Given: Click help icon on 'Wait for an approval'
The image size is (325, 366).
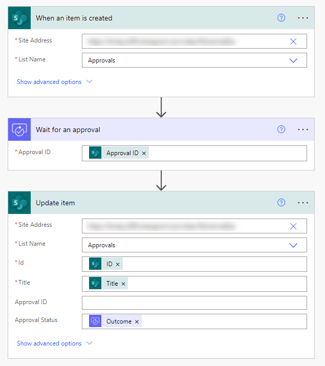Looking at the screenshot, I should 281,130.
